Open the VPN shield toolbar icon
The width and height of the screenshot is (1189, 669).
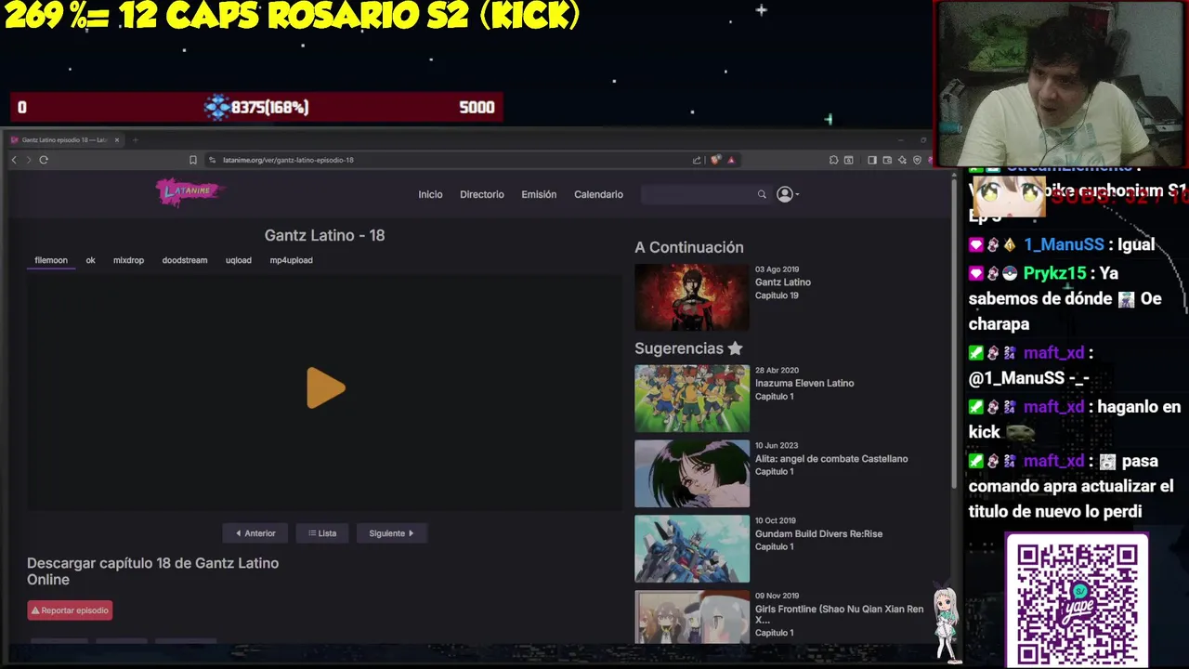[917, 160]
